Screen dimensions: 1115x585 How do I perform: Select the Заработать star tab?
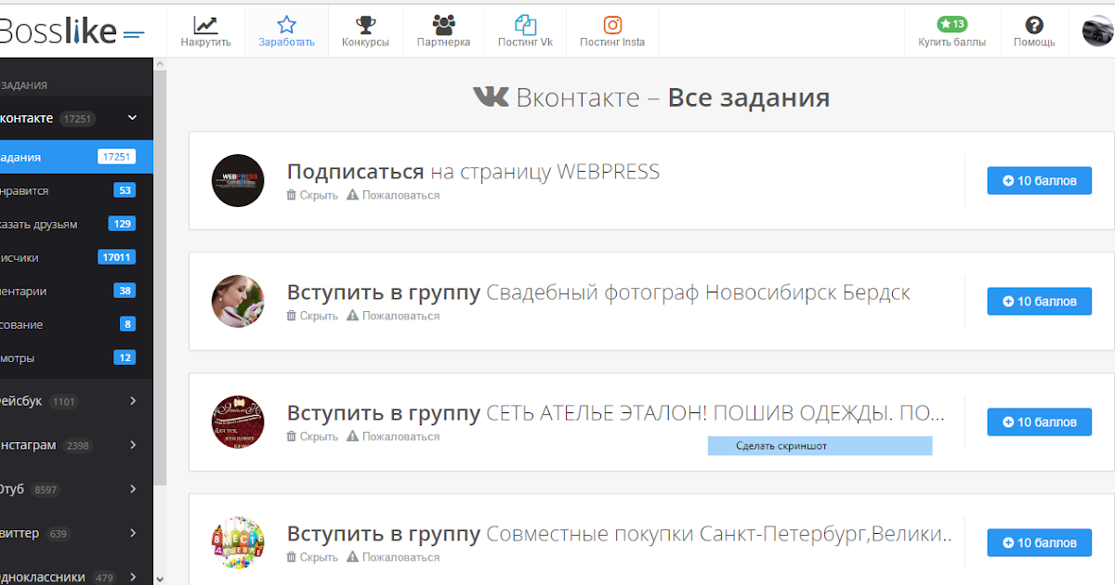pos(286,32)
